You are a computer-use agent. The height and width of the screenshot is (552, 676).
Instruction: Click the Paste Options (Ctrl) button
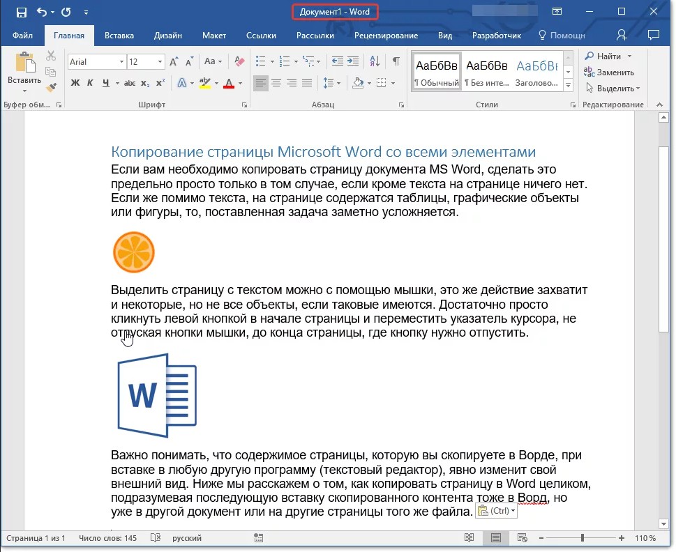(x=496, y=511)
